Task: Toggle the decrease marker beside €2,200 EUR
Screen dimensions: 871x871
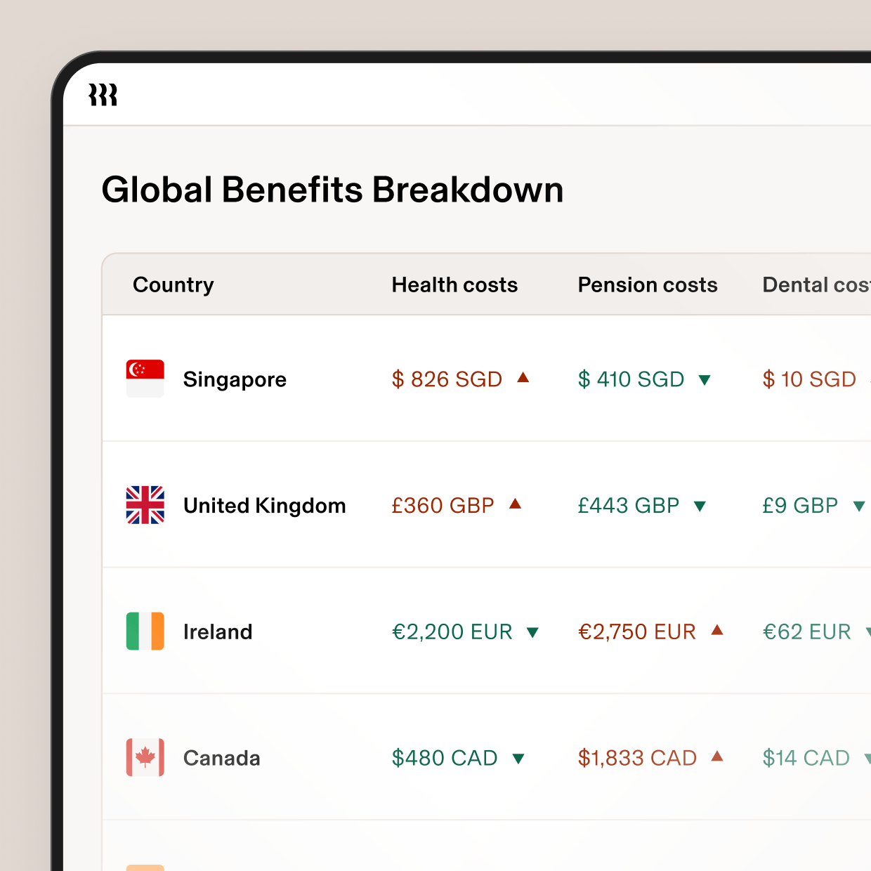Action: pos(532,631)
